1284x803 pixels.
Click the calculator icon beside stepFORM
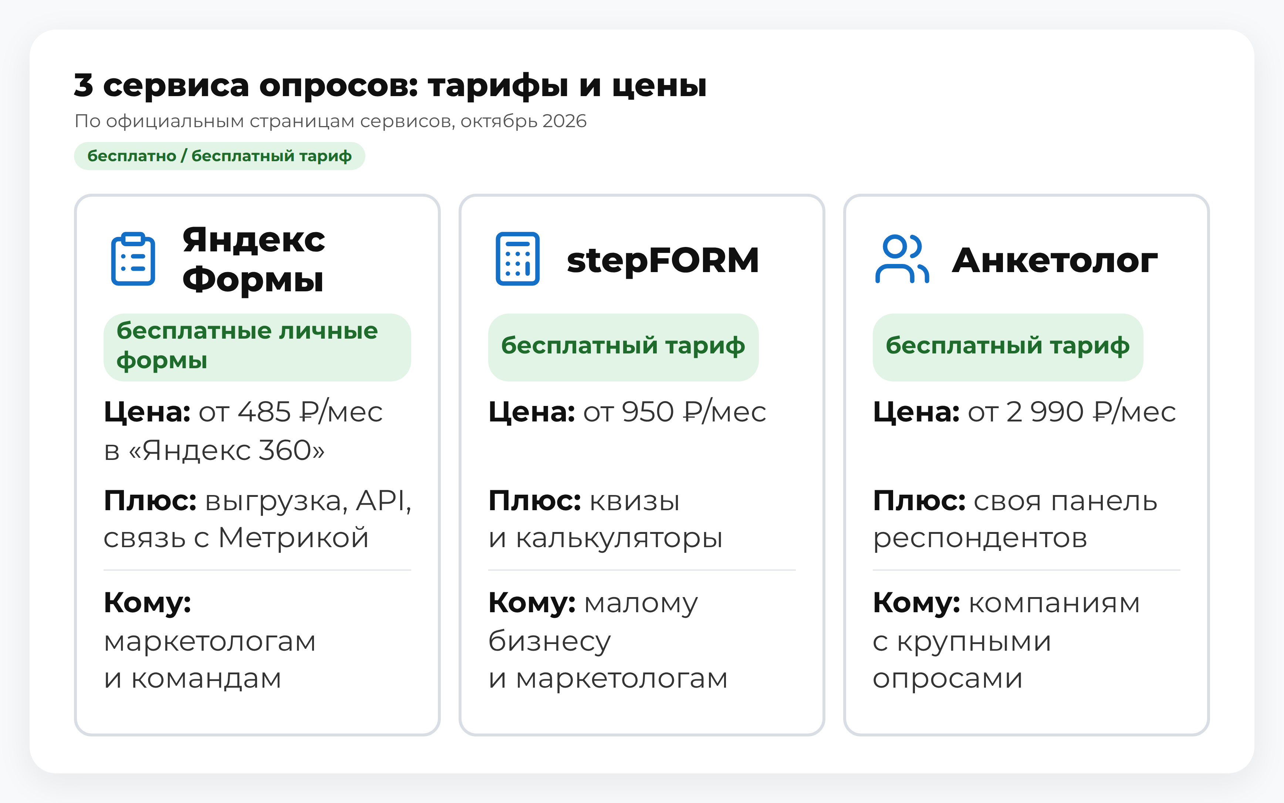[517, 259]
